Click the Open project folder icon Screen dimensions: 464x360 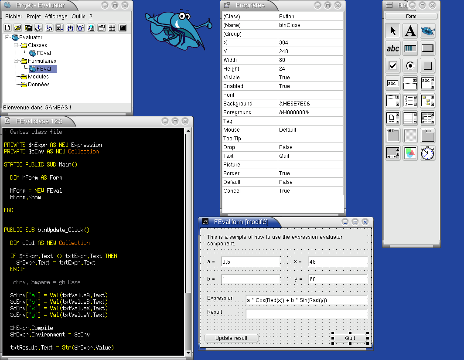click(x=18, y=28)
